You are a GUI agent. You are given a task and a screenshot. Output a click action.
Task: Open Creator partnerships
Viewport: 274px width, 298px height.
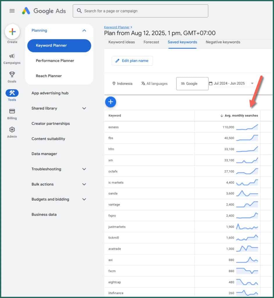pos(51,123)
